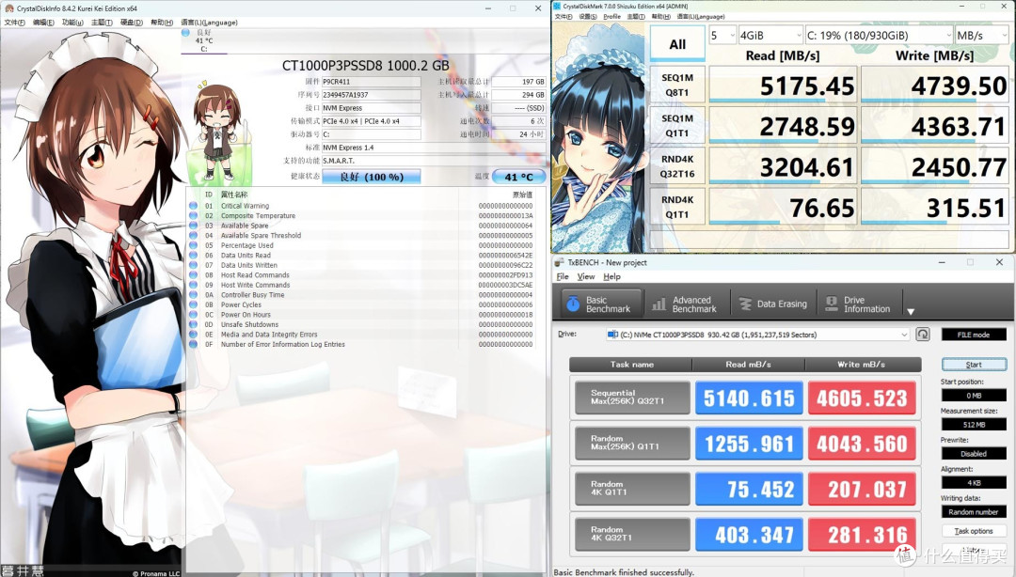Run the SEQ1M Q1T1 test

[677, 126]
